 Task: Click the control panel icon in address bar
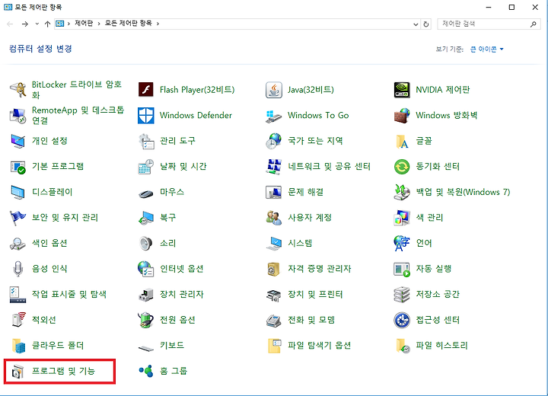(x=60, y=24)
